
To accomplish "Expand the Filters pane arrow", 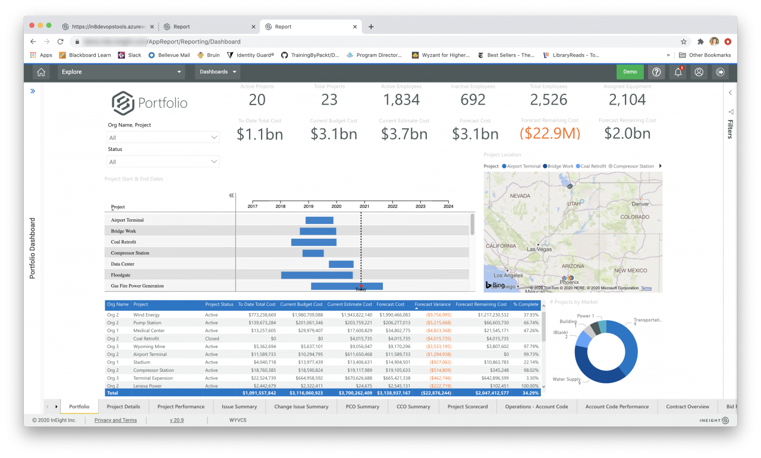I will pyautogui.click(x=730, y=93).
